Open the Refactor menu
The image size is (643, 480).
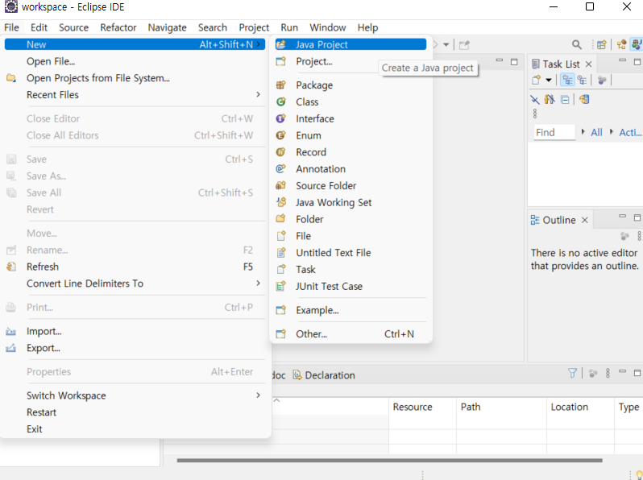pyautogui.click(x=118, y=27)
